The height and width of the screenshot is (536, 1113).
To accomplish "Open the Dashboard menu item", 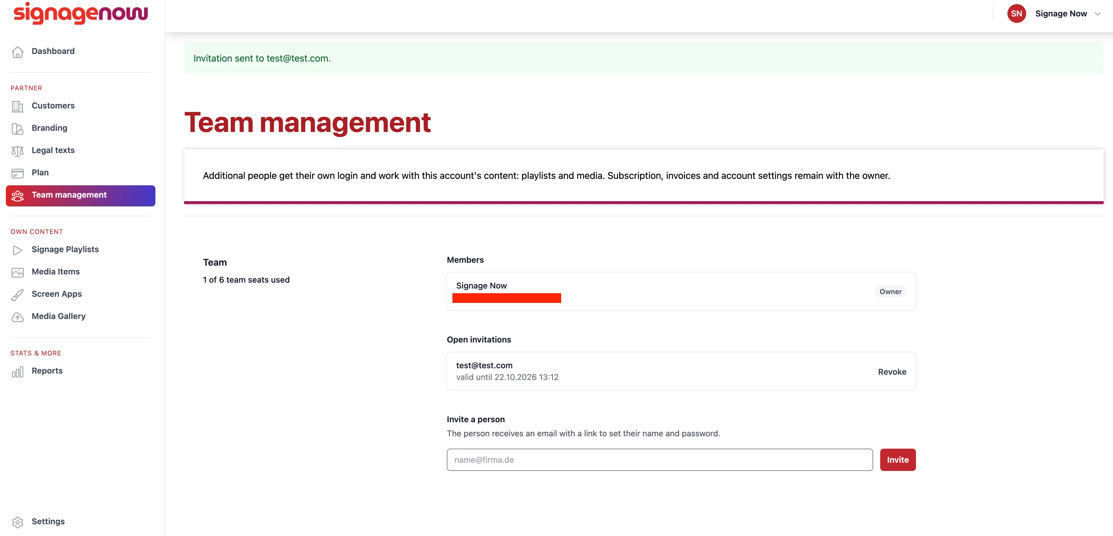I will tap(80, 51).
